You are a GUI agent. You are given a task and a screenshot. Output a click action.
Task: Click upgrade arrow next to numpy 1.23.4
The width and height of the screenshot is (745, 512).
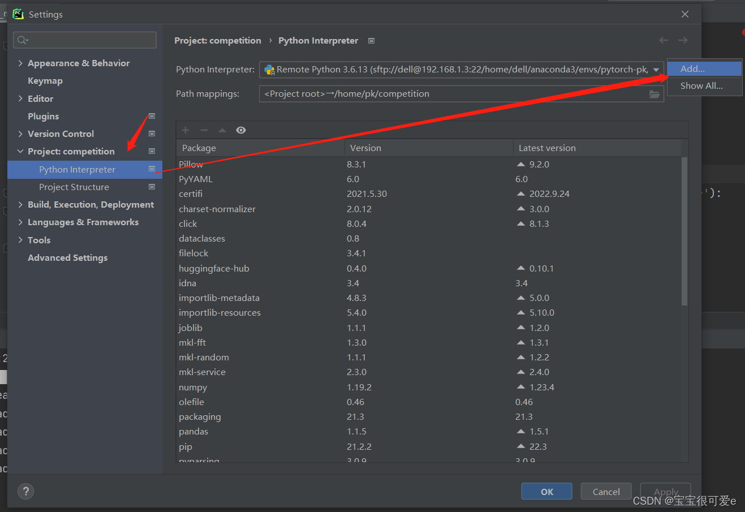(x=521, y=387)
